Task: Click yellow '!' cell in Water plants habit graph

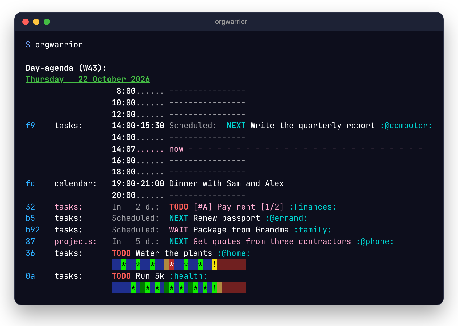Action: (215, 264)
